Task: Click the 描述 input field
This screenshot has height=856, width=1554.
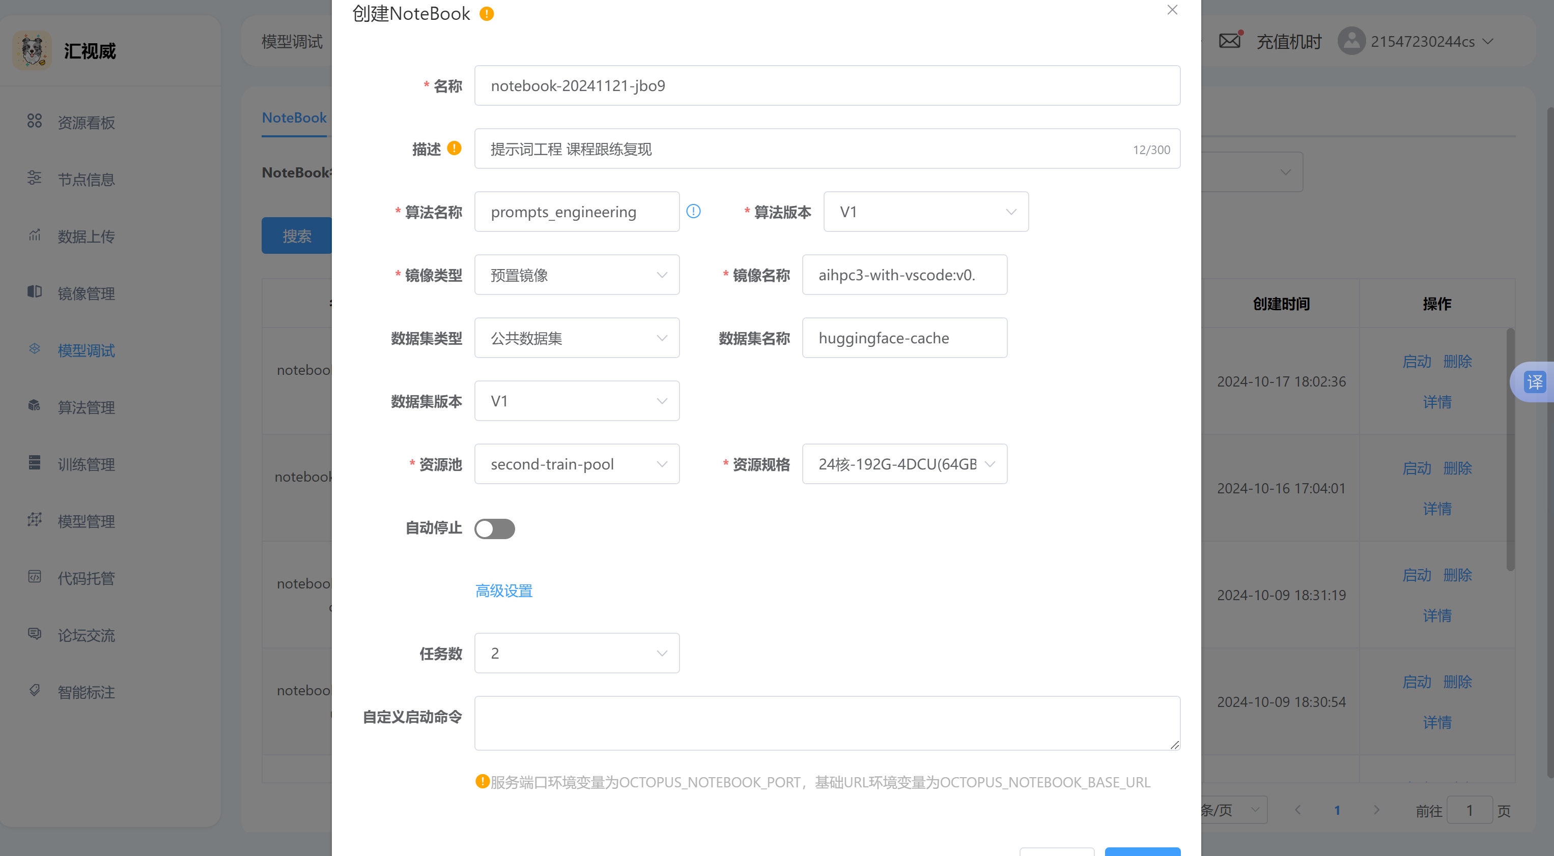Action: pos(827,149)
